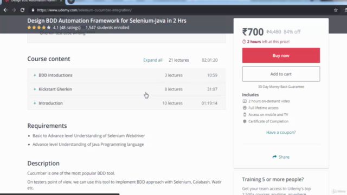Click Expand all in Course content
This screenshot has width=347, height=195.
pyautogui.click(x=153, y=60)
